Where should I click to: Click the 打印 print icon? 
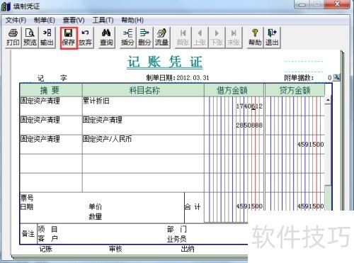coord(13,38)
